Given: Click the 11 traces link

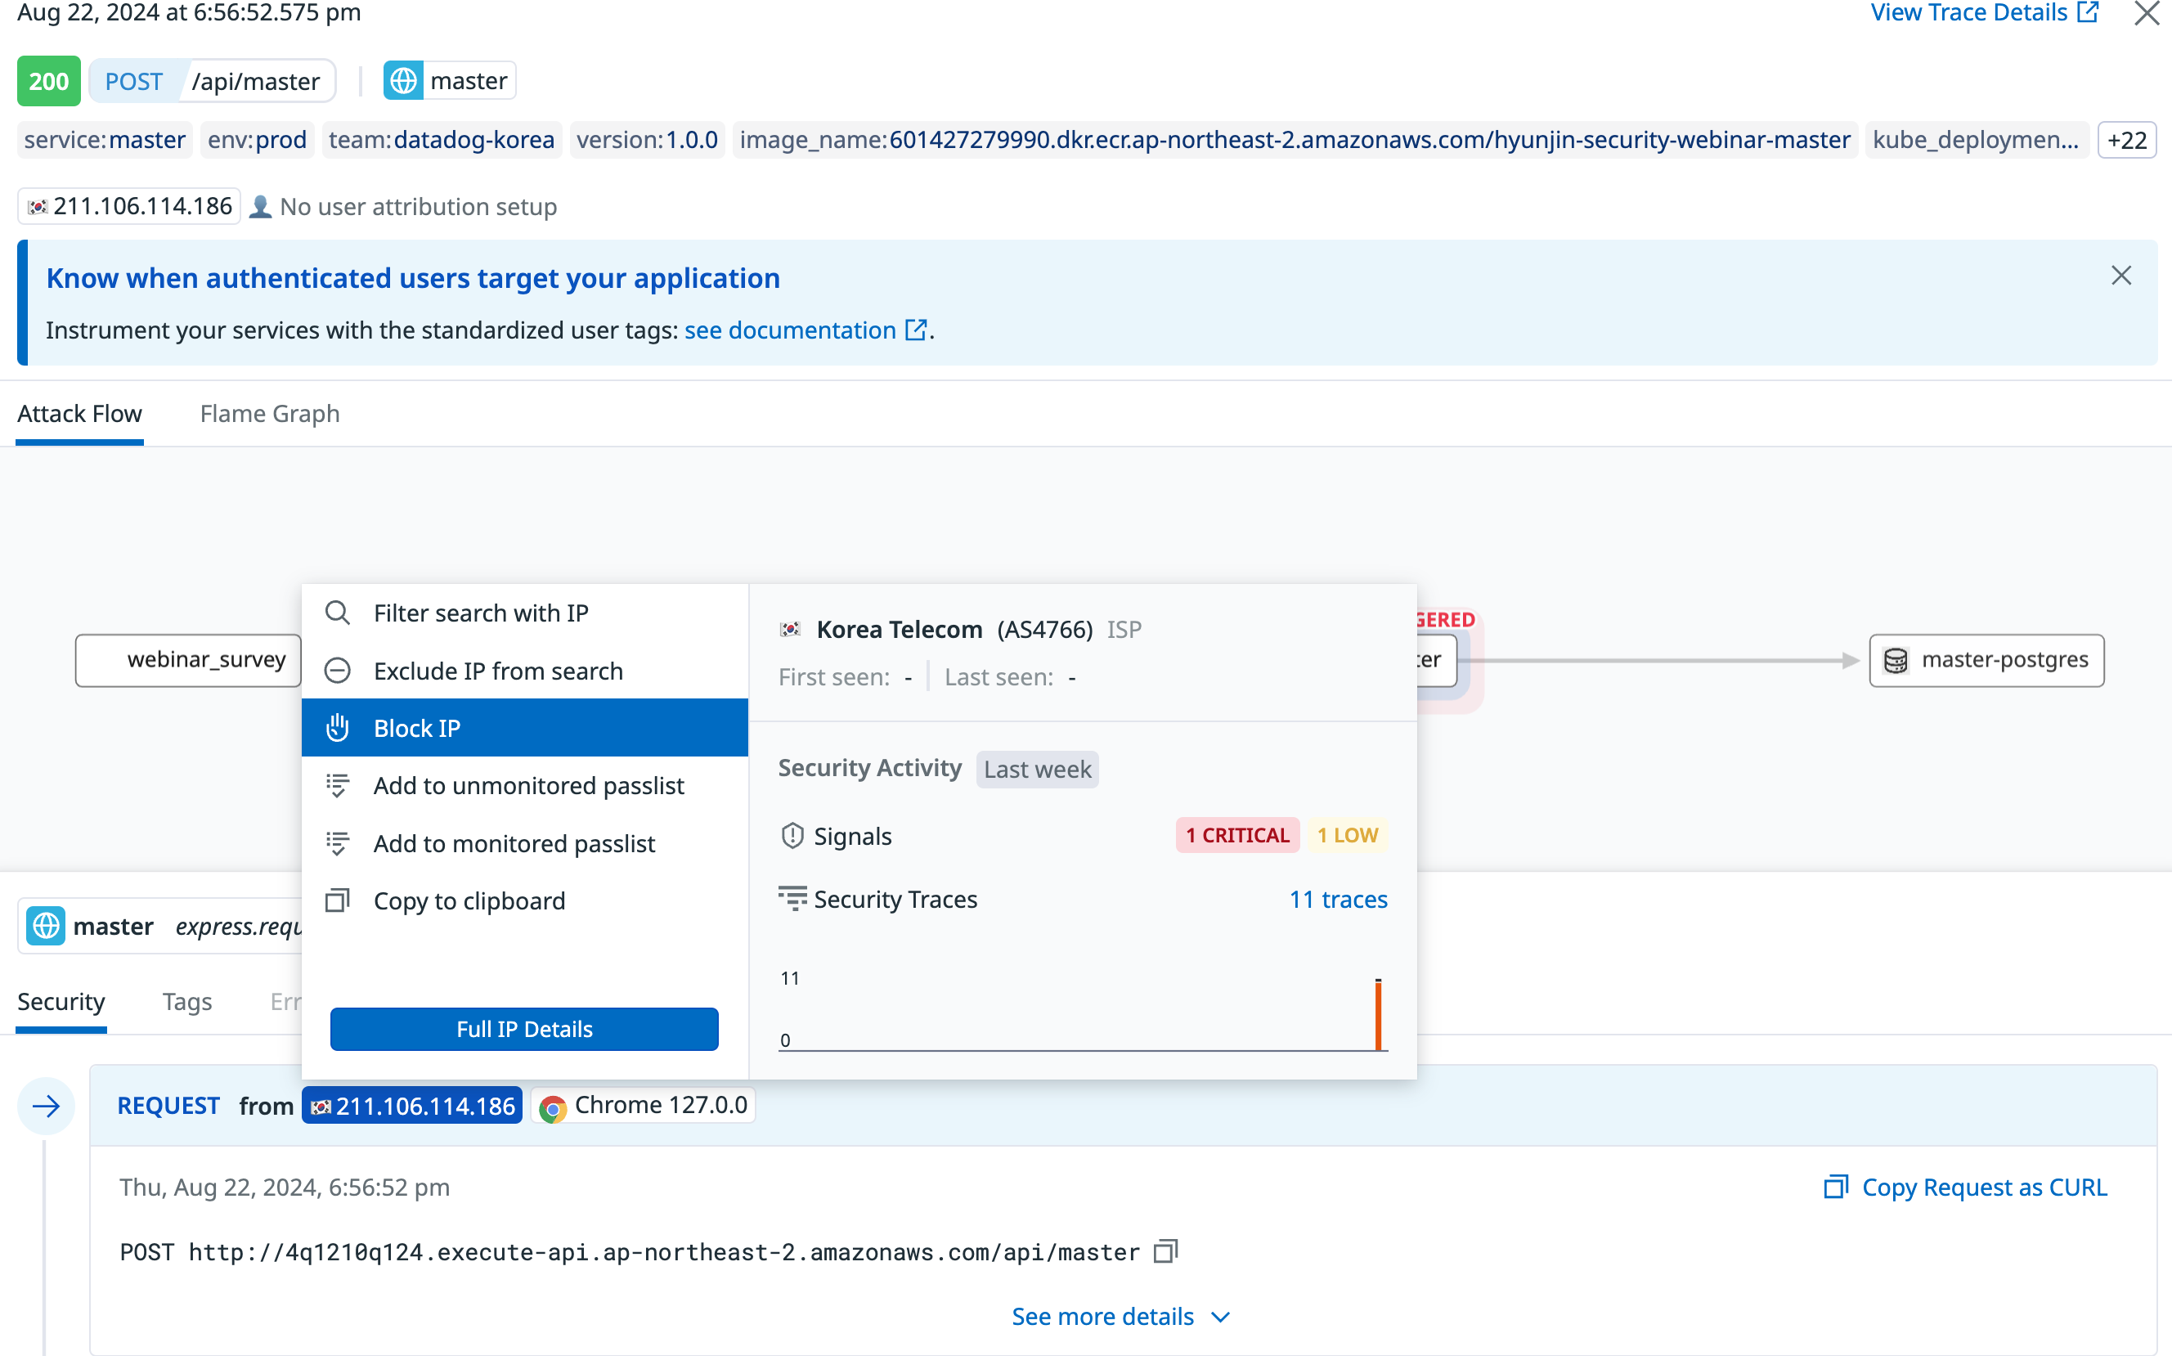Looking at the screenshot, I should [x=1338, y=899].
